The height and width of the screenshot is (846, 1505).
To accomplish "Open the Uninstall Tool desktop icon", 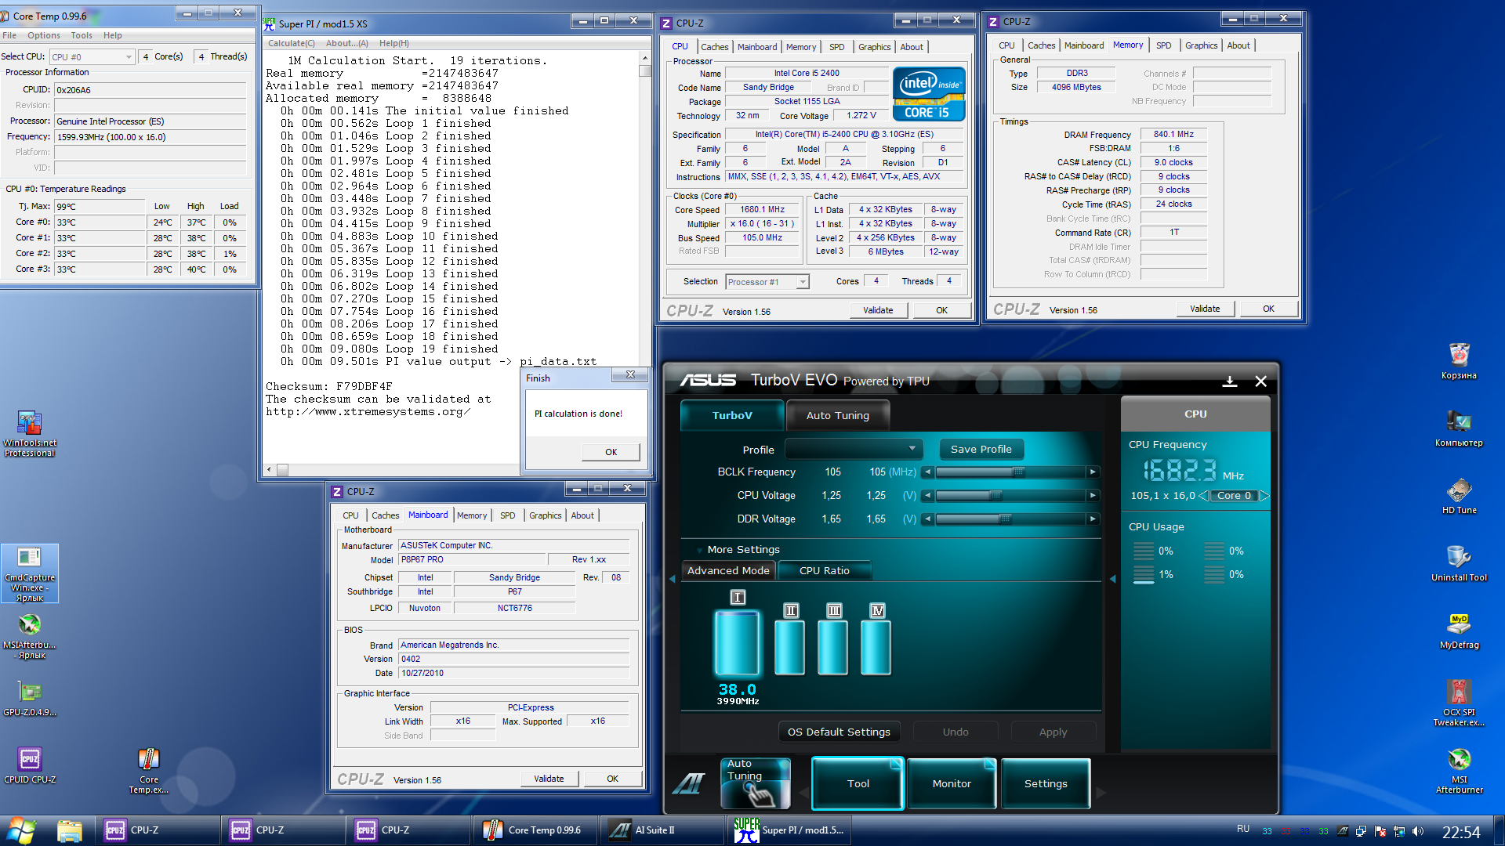I will tap(1459, 563).
